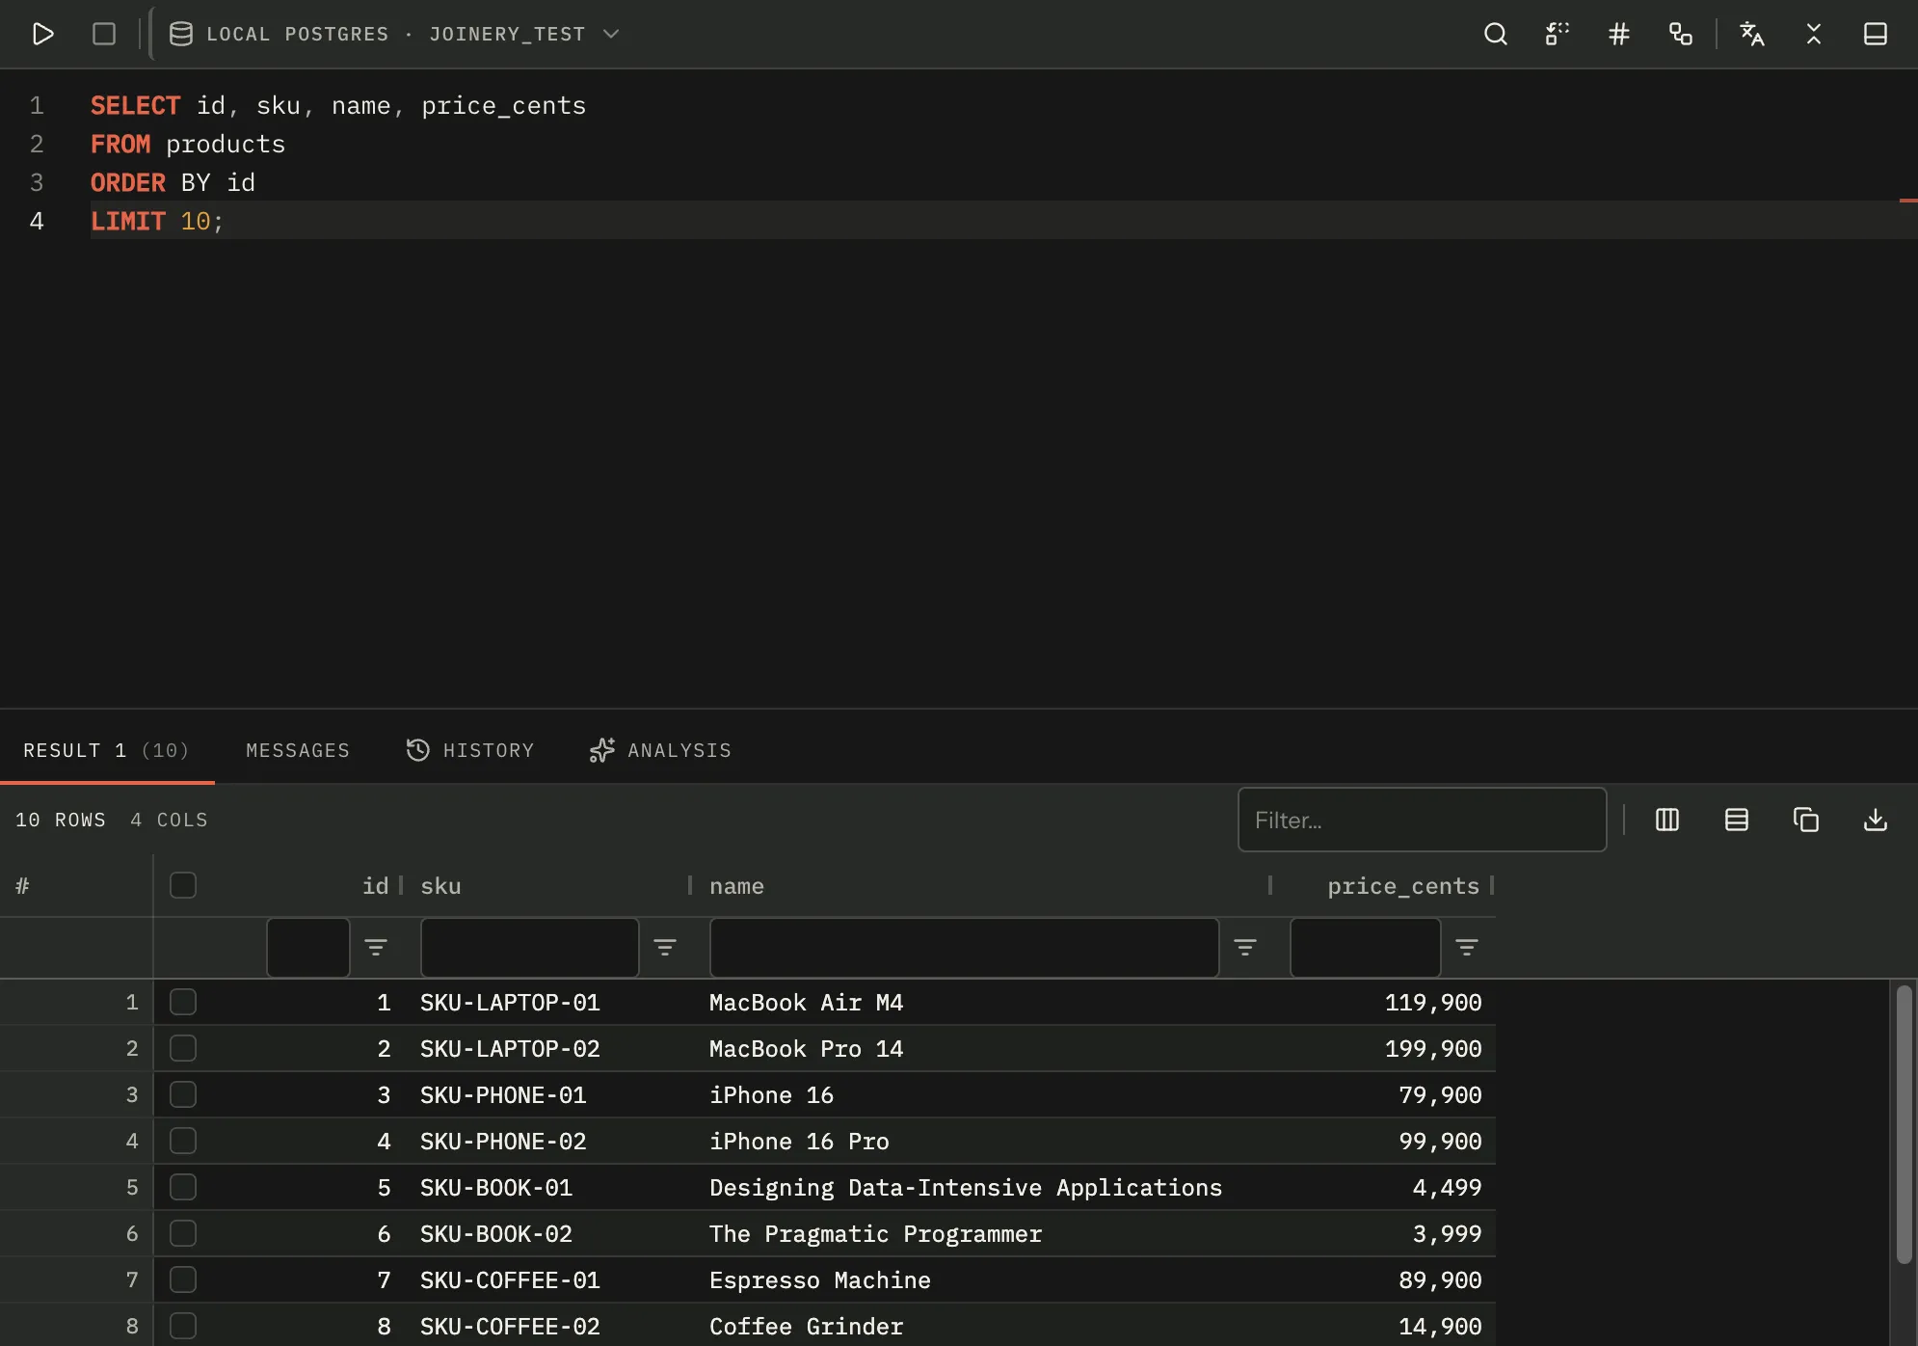Click the id column header
Viewport: 1918px width, 1346px height.
(x=375, y=886)
